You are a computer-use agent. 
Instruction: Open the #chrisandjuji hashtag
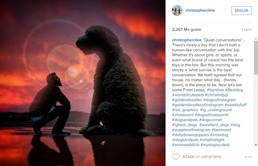(x=216, y=95)
